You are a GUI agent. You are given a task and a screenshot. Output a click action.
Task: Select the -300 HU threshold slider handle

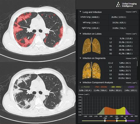[117, 121]
